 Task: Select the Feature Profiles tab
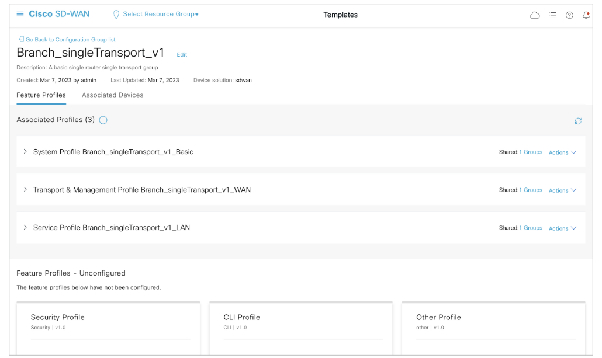click(41, 95)
